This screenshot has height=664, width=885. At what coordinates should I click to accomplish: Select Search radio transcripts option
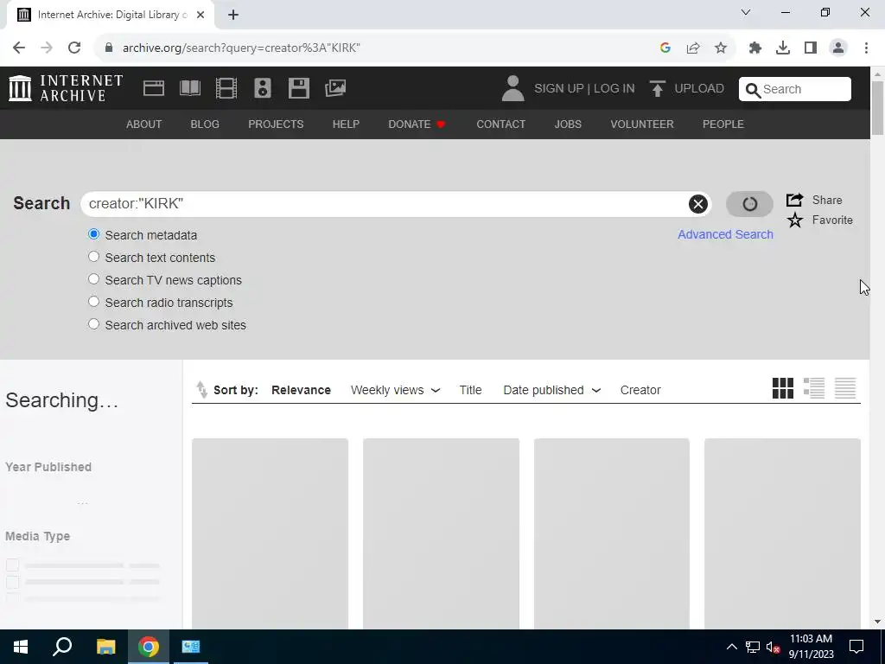[x=93, y=302]
